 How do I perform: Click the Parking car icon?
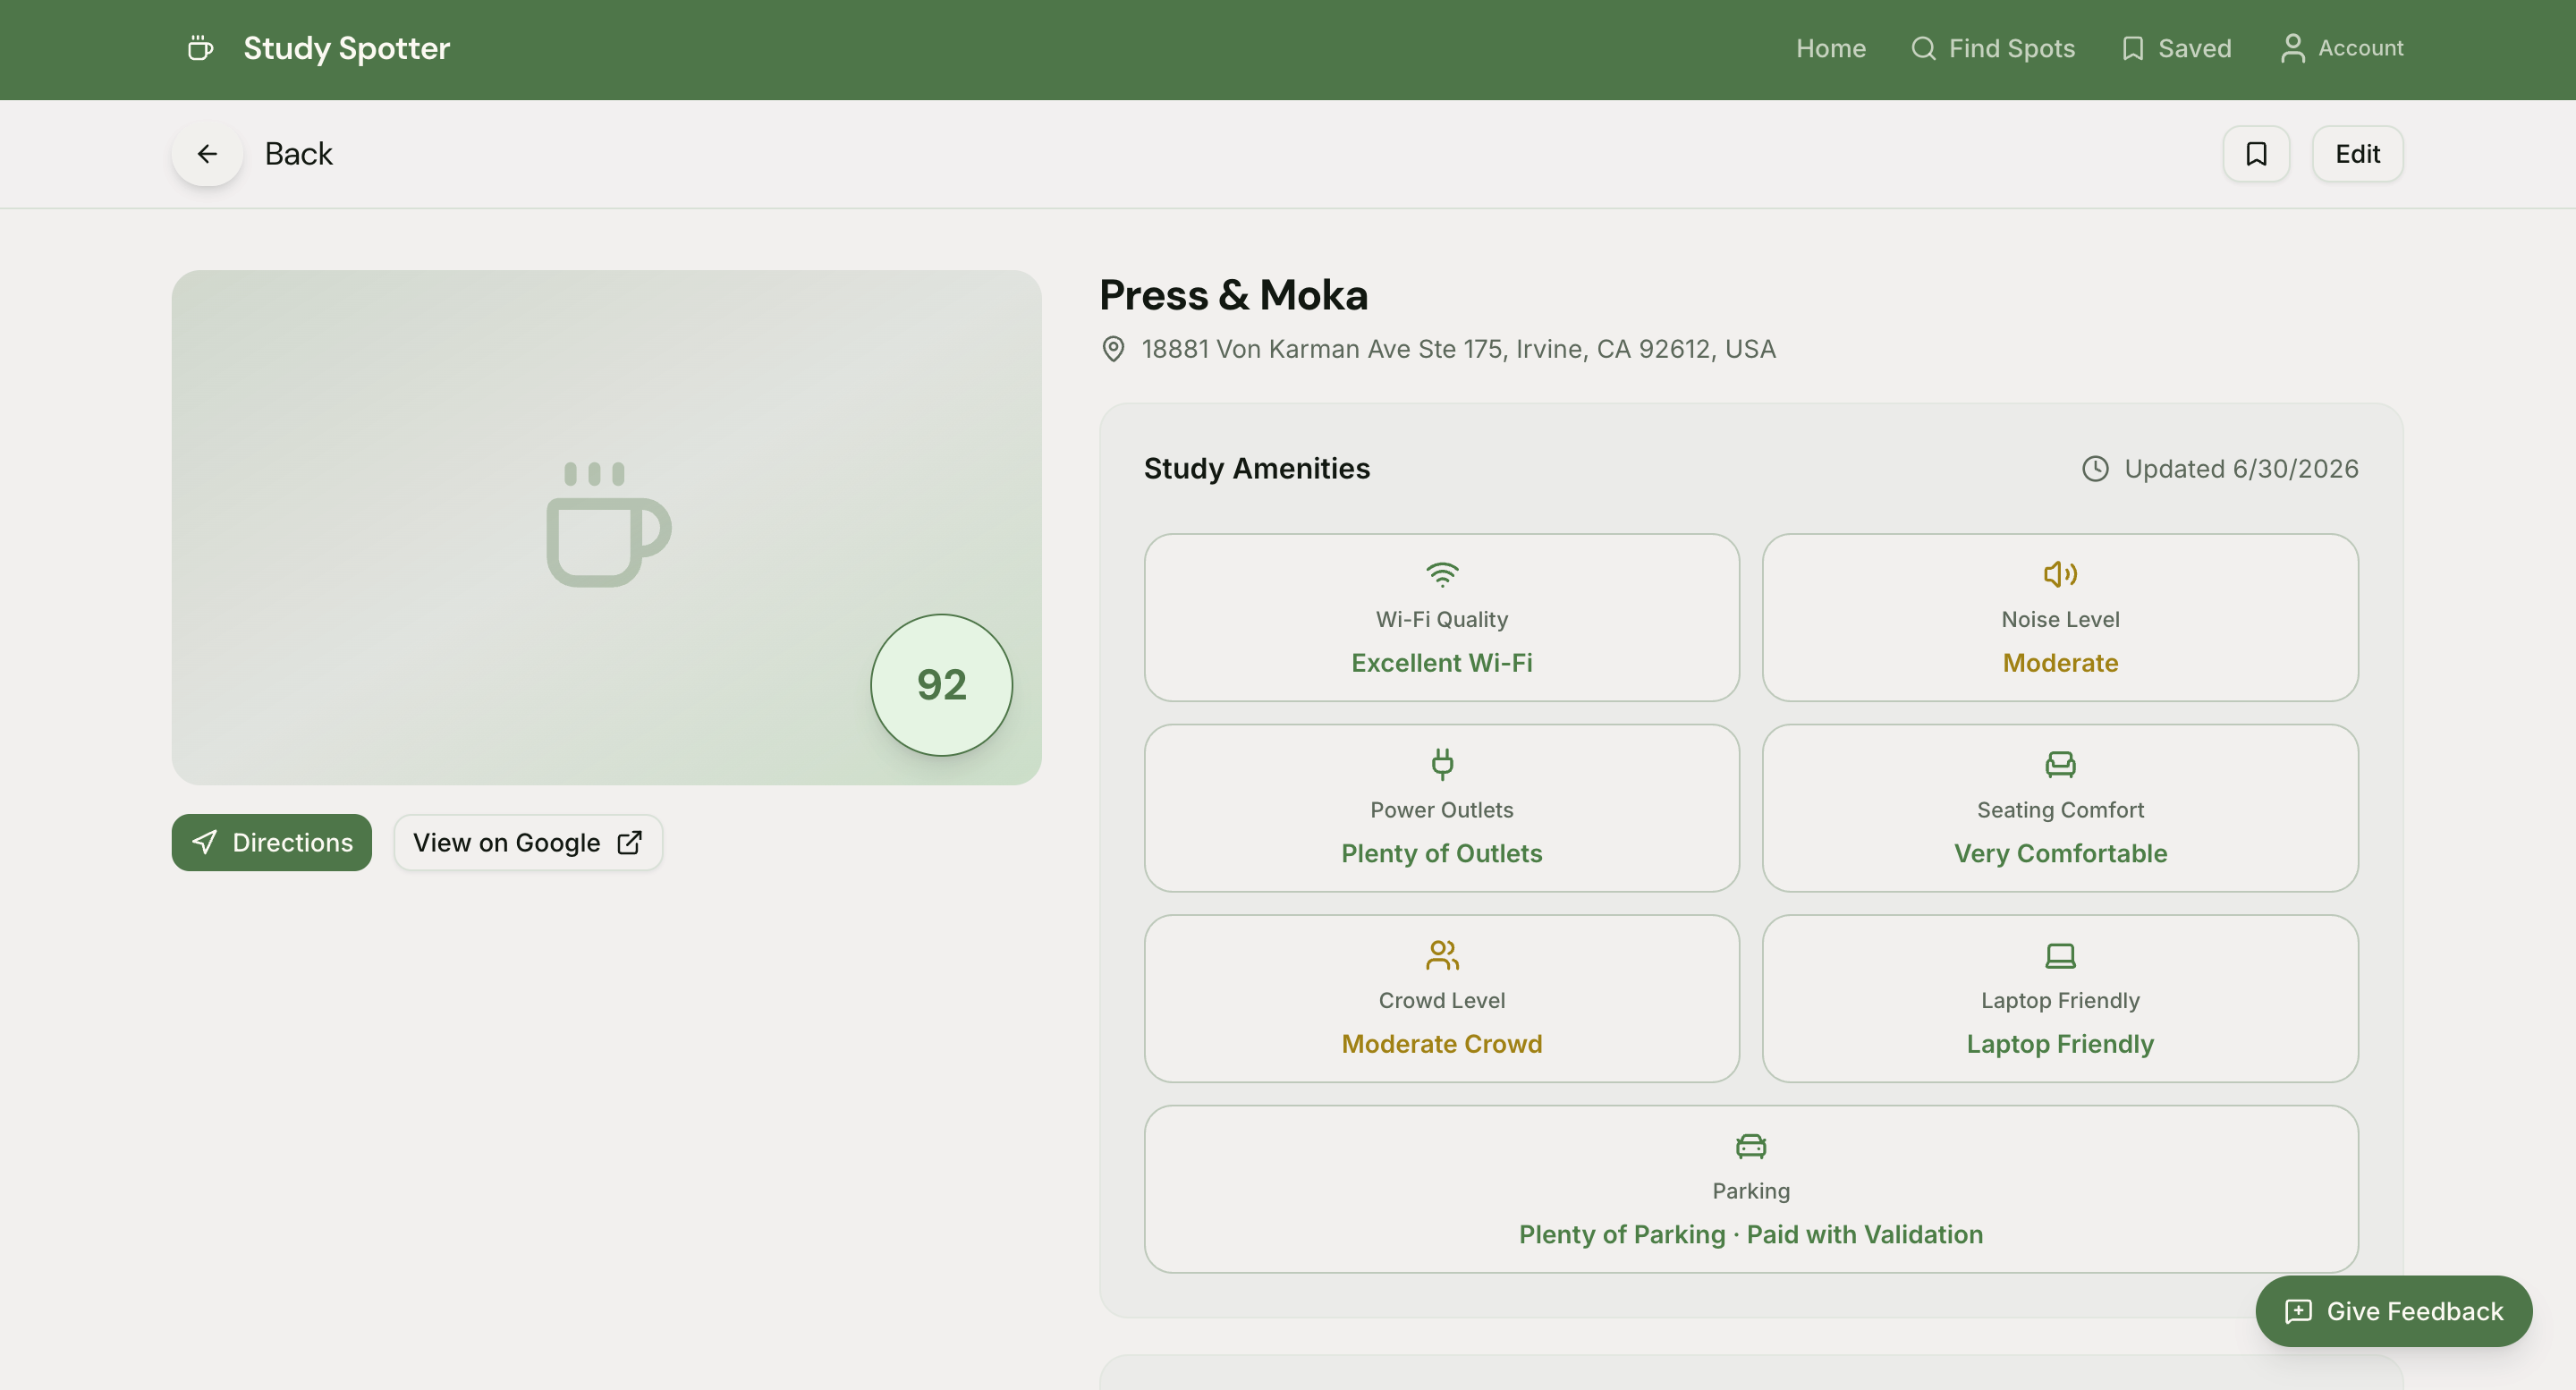tap(1751, 1146)
